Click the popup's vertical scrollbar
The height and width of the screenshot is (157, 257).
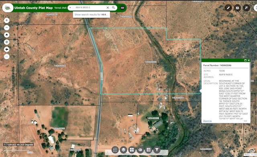point(249,78)
